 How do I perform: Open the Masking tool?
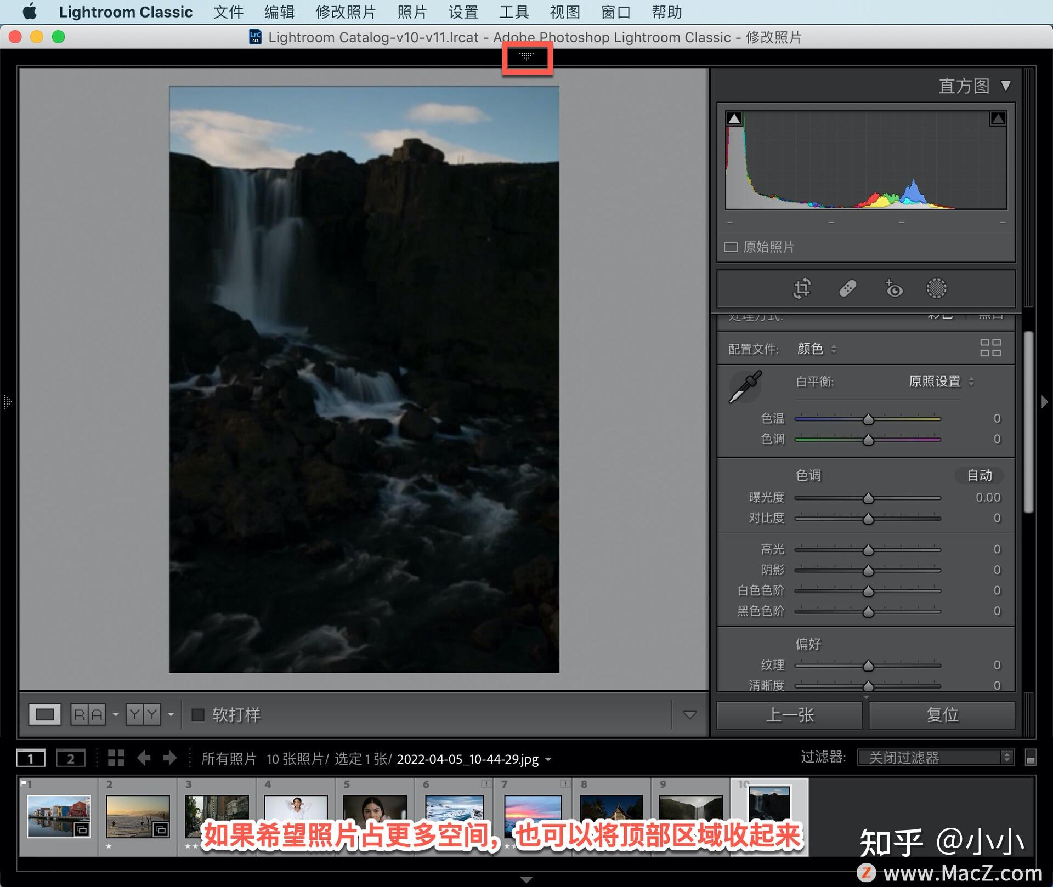[x=936, y=289]
